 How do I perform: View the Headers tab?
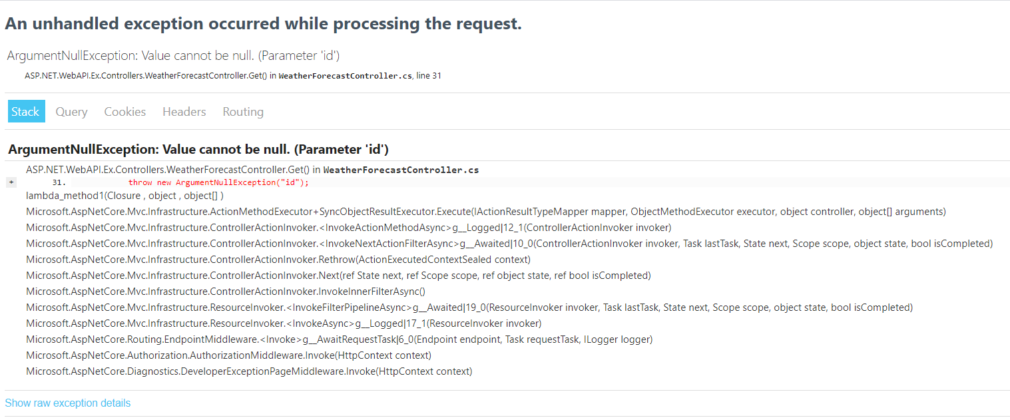(184, 112)
